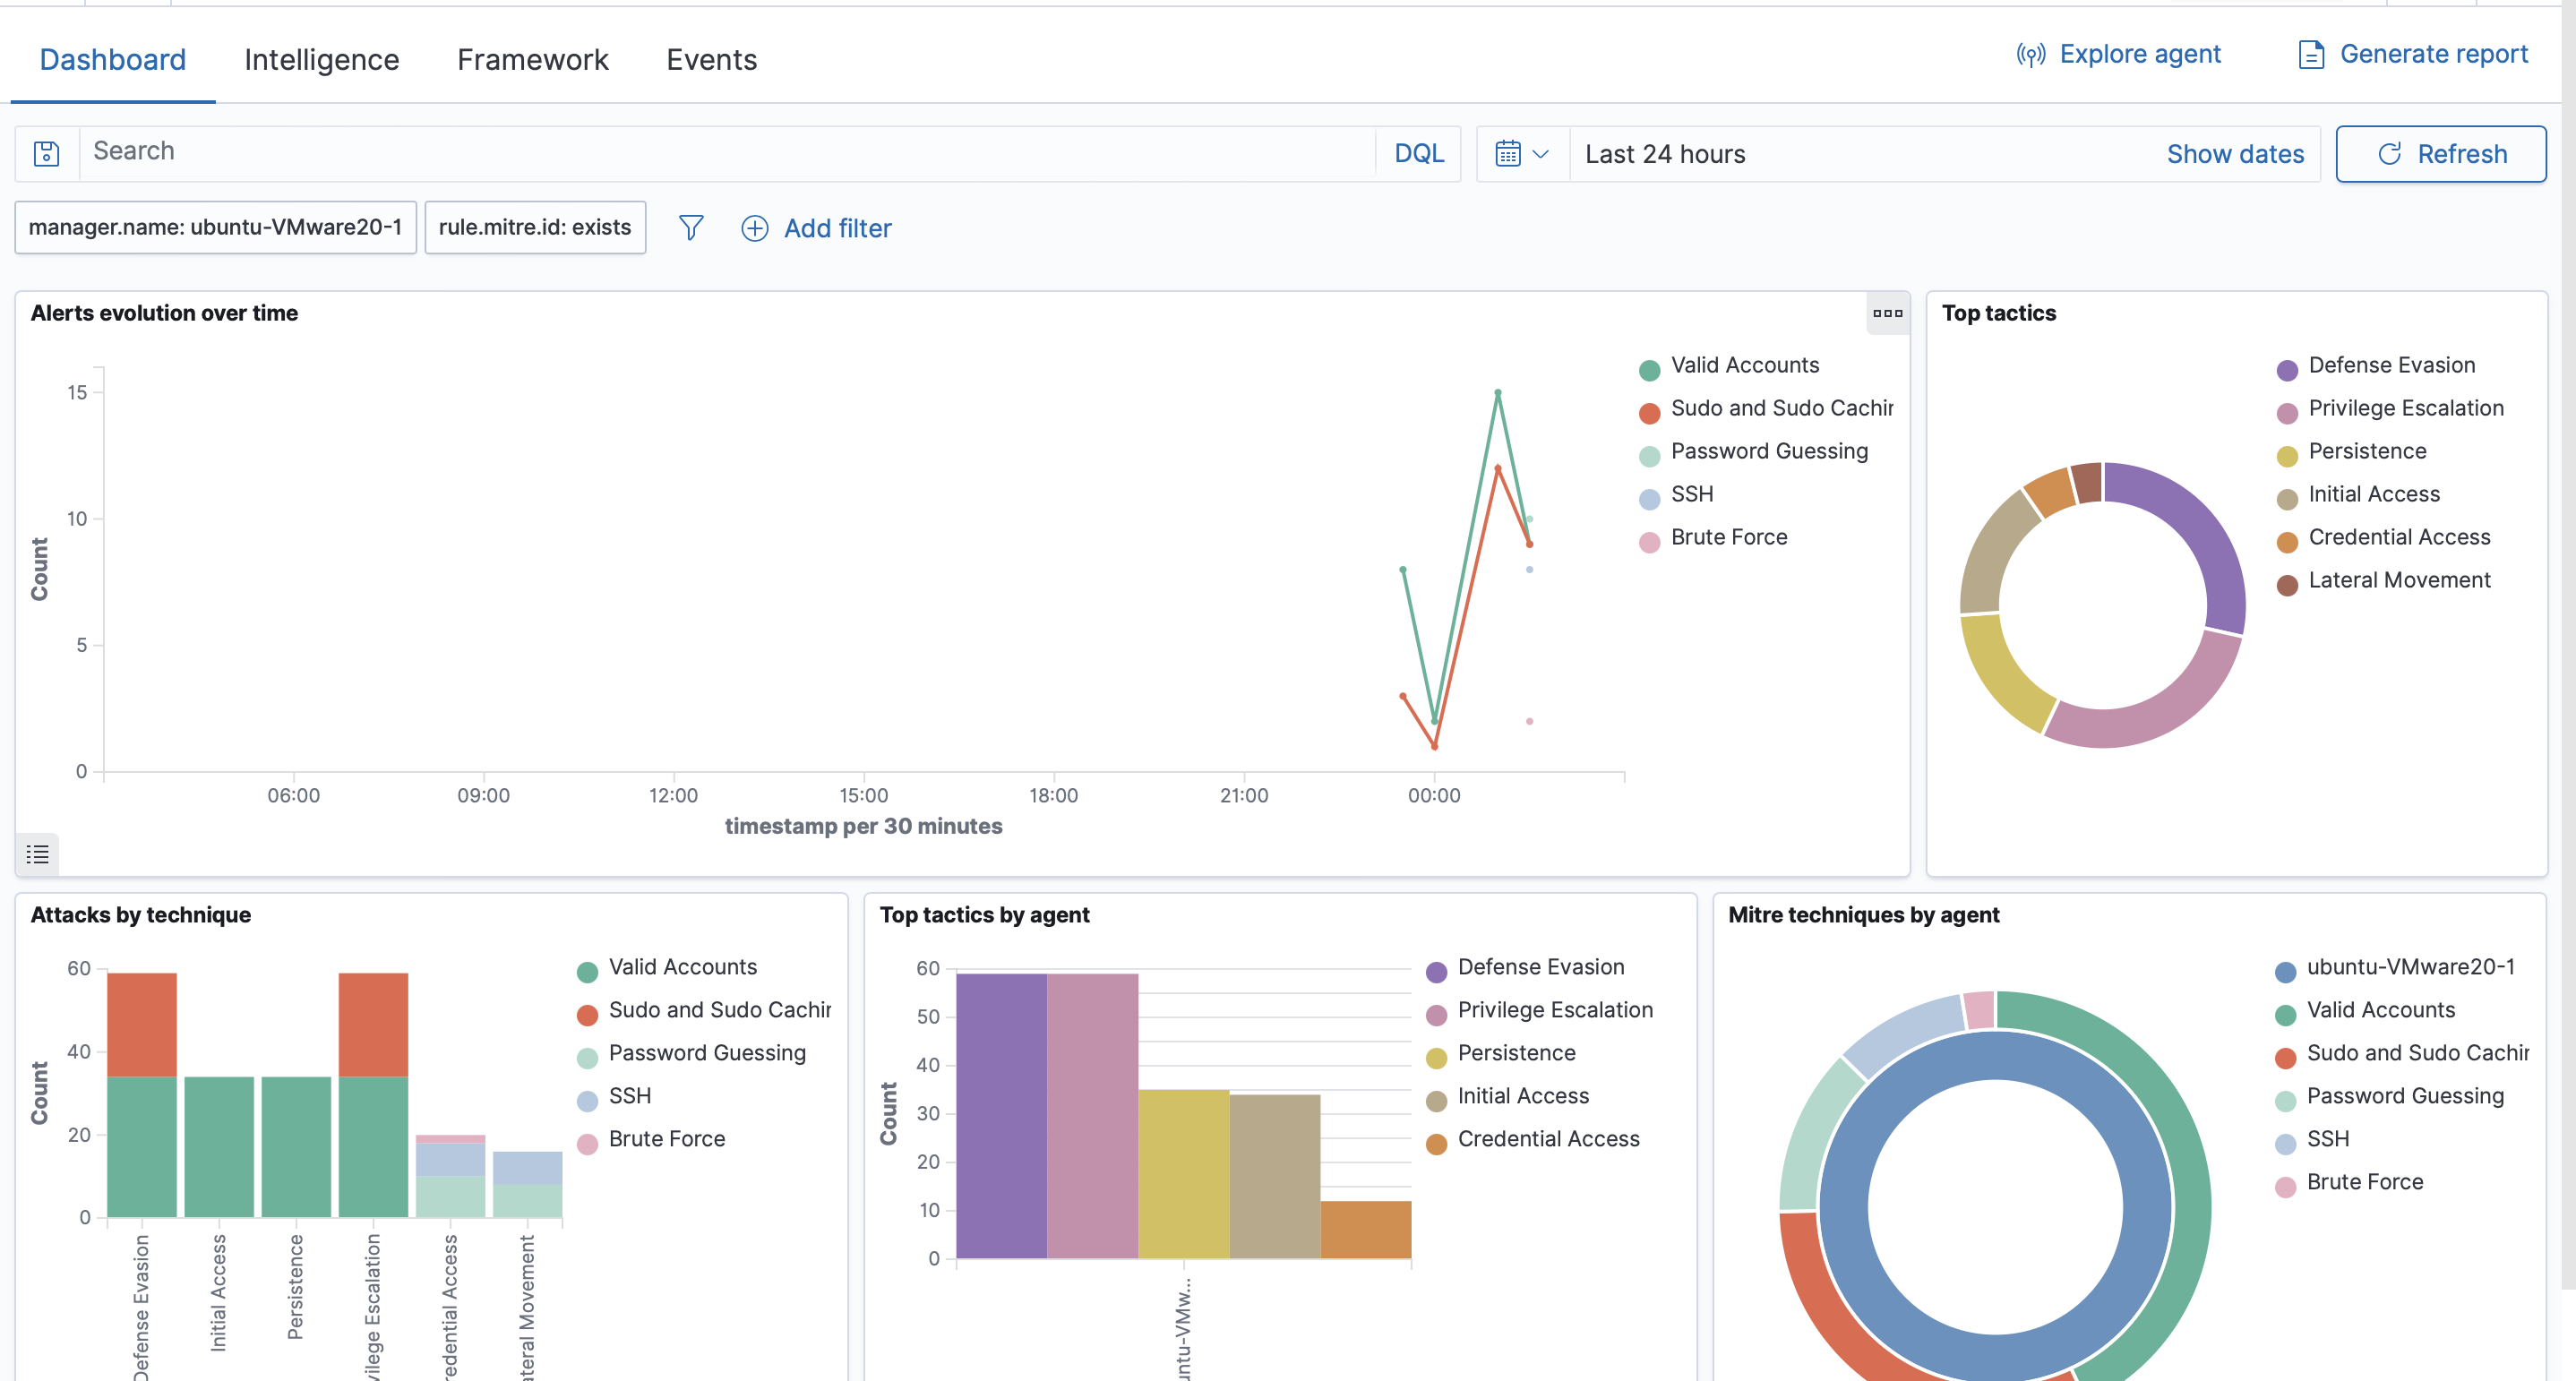Click the Show dates link
This screenshot has height=1381, width=2576.
(2234, 154)
